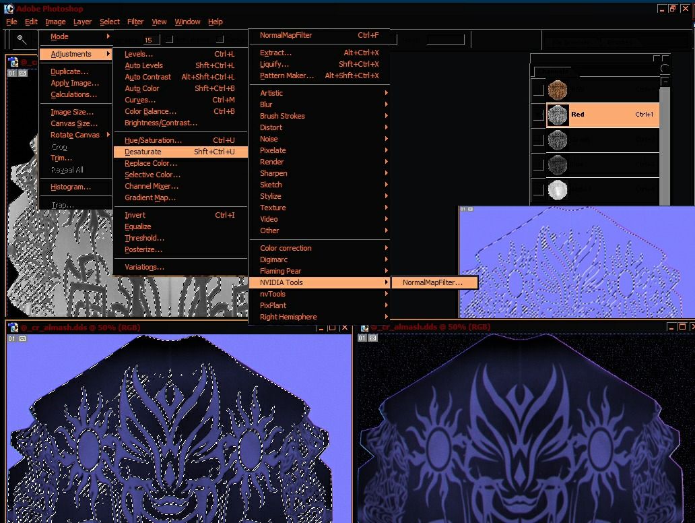Click document icon of bottom-right _cr_almash.dds window

point(364,328)
